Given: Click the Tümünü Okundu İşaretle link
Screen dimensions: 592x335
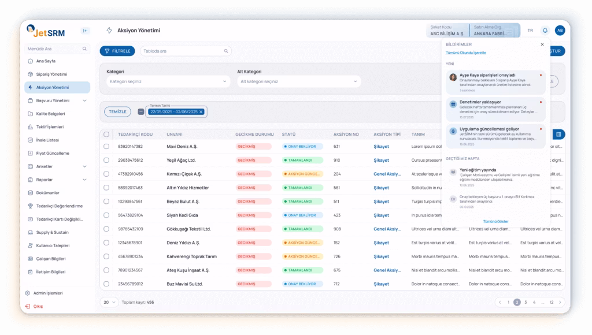Looking at the screenshot, I should pyautogui.click(x=466, y=53).
